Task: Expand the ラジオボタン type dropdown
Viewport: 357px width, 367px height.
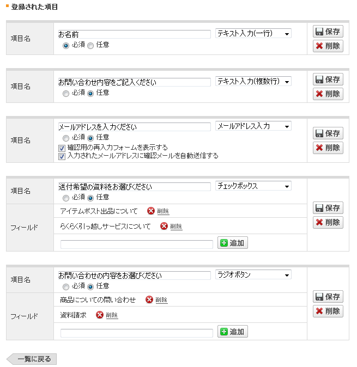Action: 253,274
